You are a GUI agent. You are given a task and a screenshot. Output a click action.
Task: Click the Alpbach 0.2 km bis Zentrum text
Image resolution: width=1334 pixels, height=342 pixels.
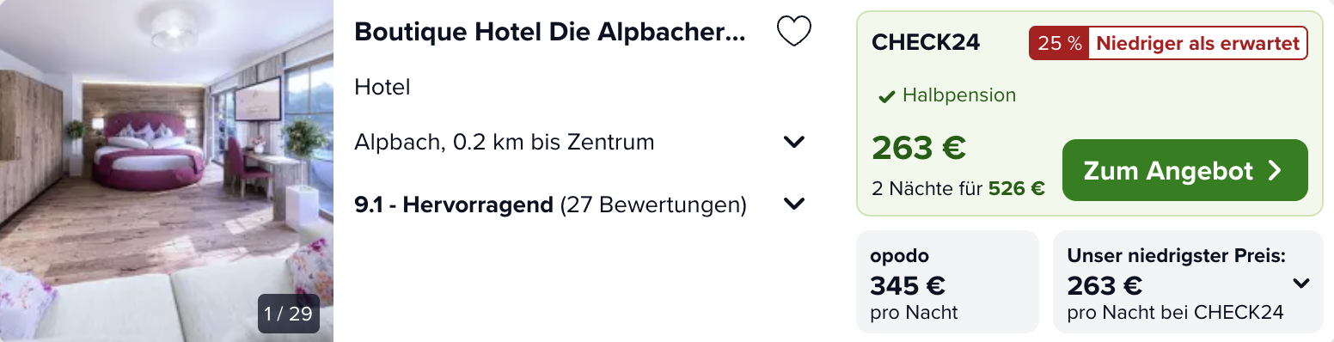[505, 142]
